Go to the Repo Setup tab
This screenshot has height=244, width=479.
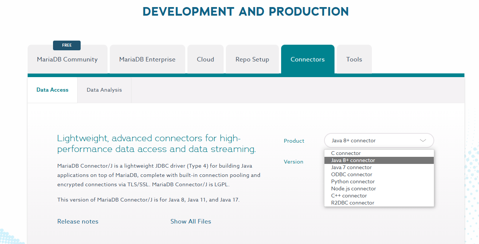coord(252,59)
